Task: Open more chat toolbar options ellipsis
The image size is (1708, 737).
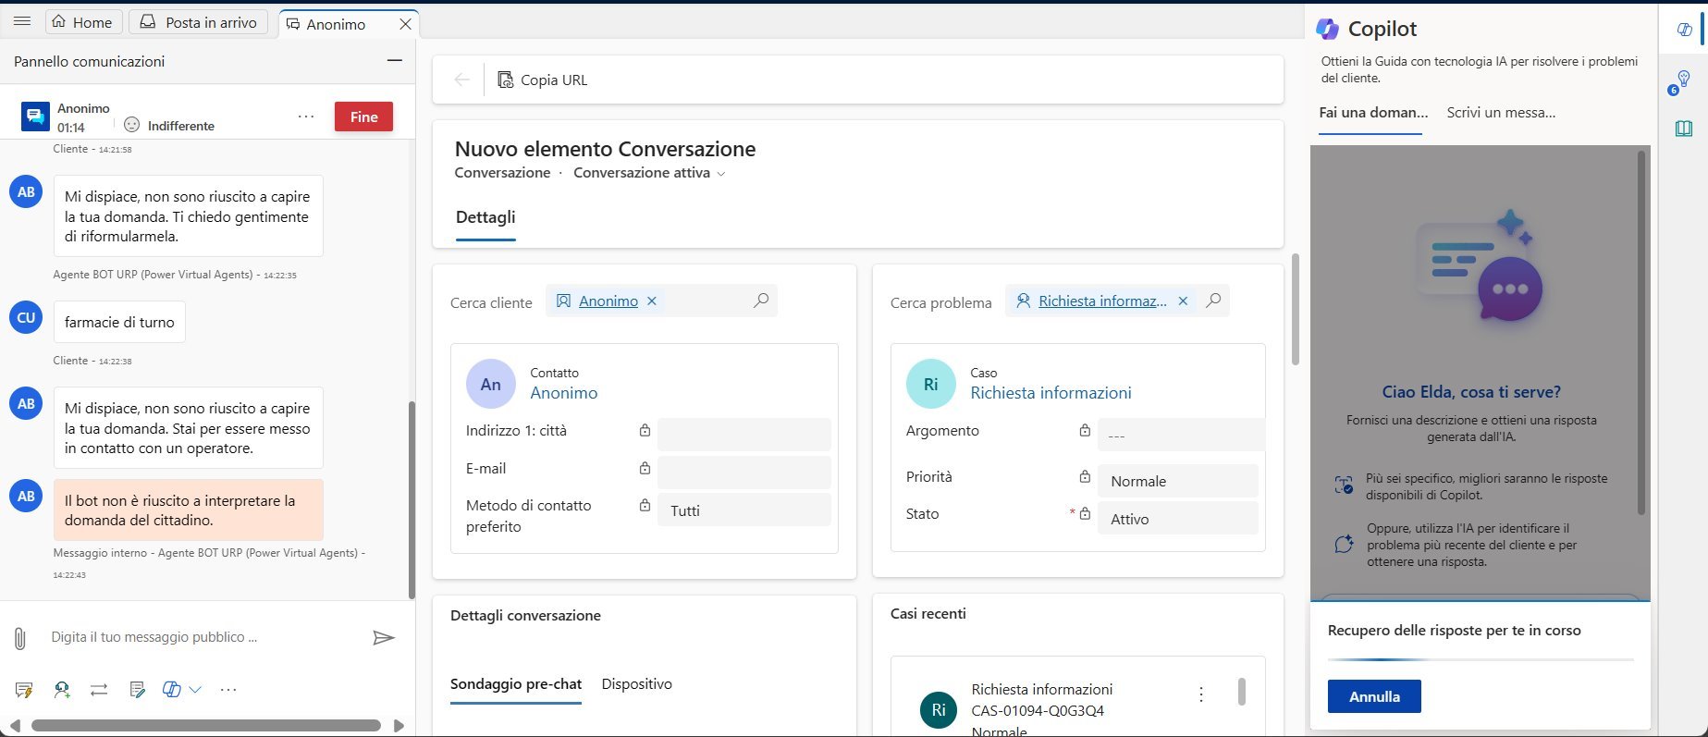Action: point(229,689)
